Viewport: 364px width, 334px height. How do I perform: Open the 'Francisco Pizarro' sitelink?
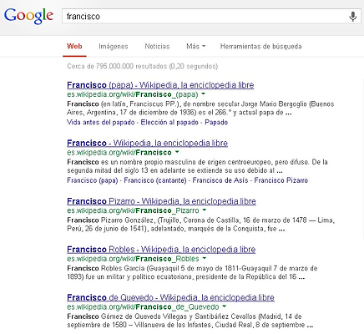[281, 180]
